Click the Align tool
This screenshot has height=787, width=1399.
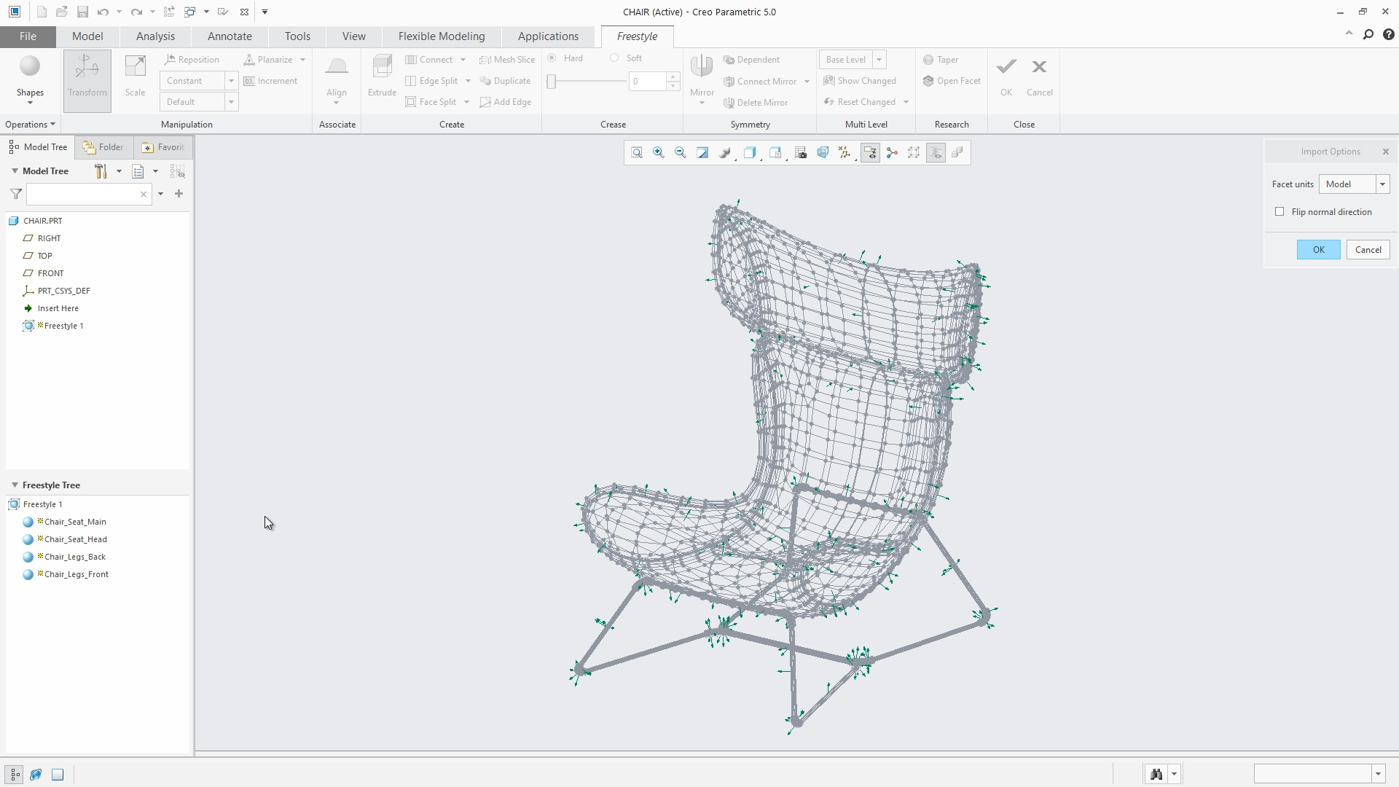[x=337, y=80]
